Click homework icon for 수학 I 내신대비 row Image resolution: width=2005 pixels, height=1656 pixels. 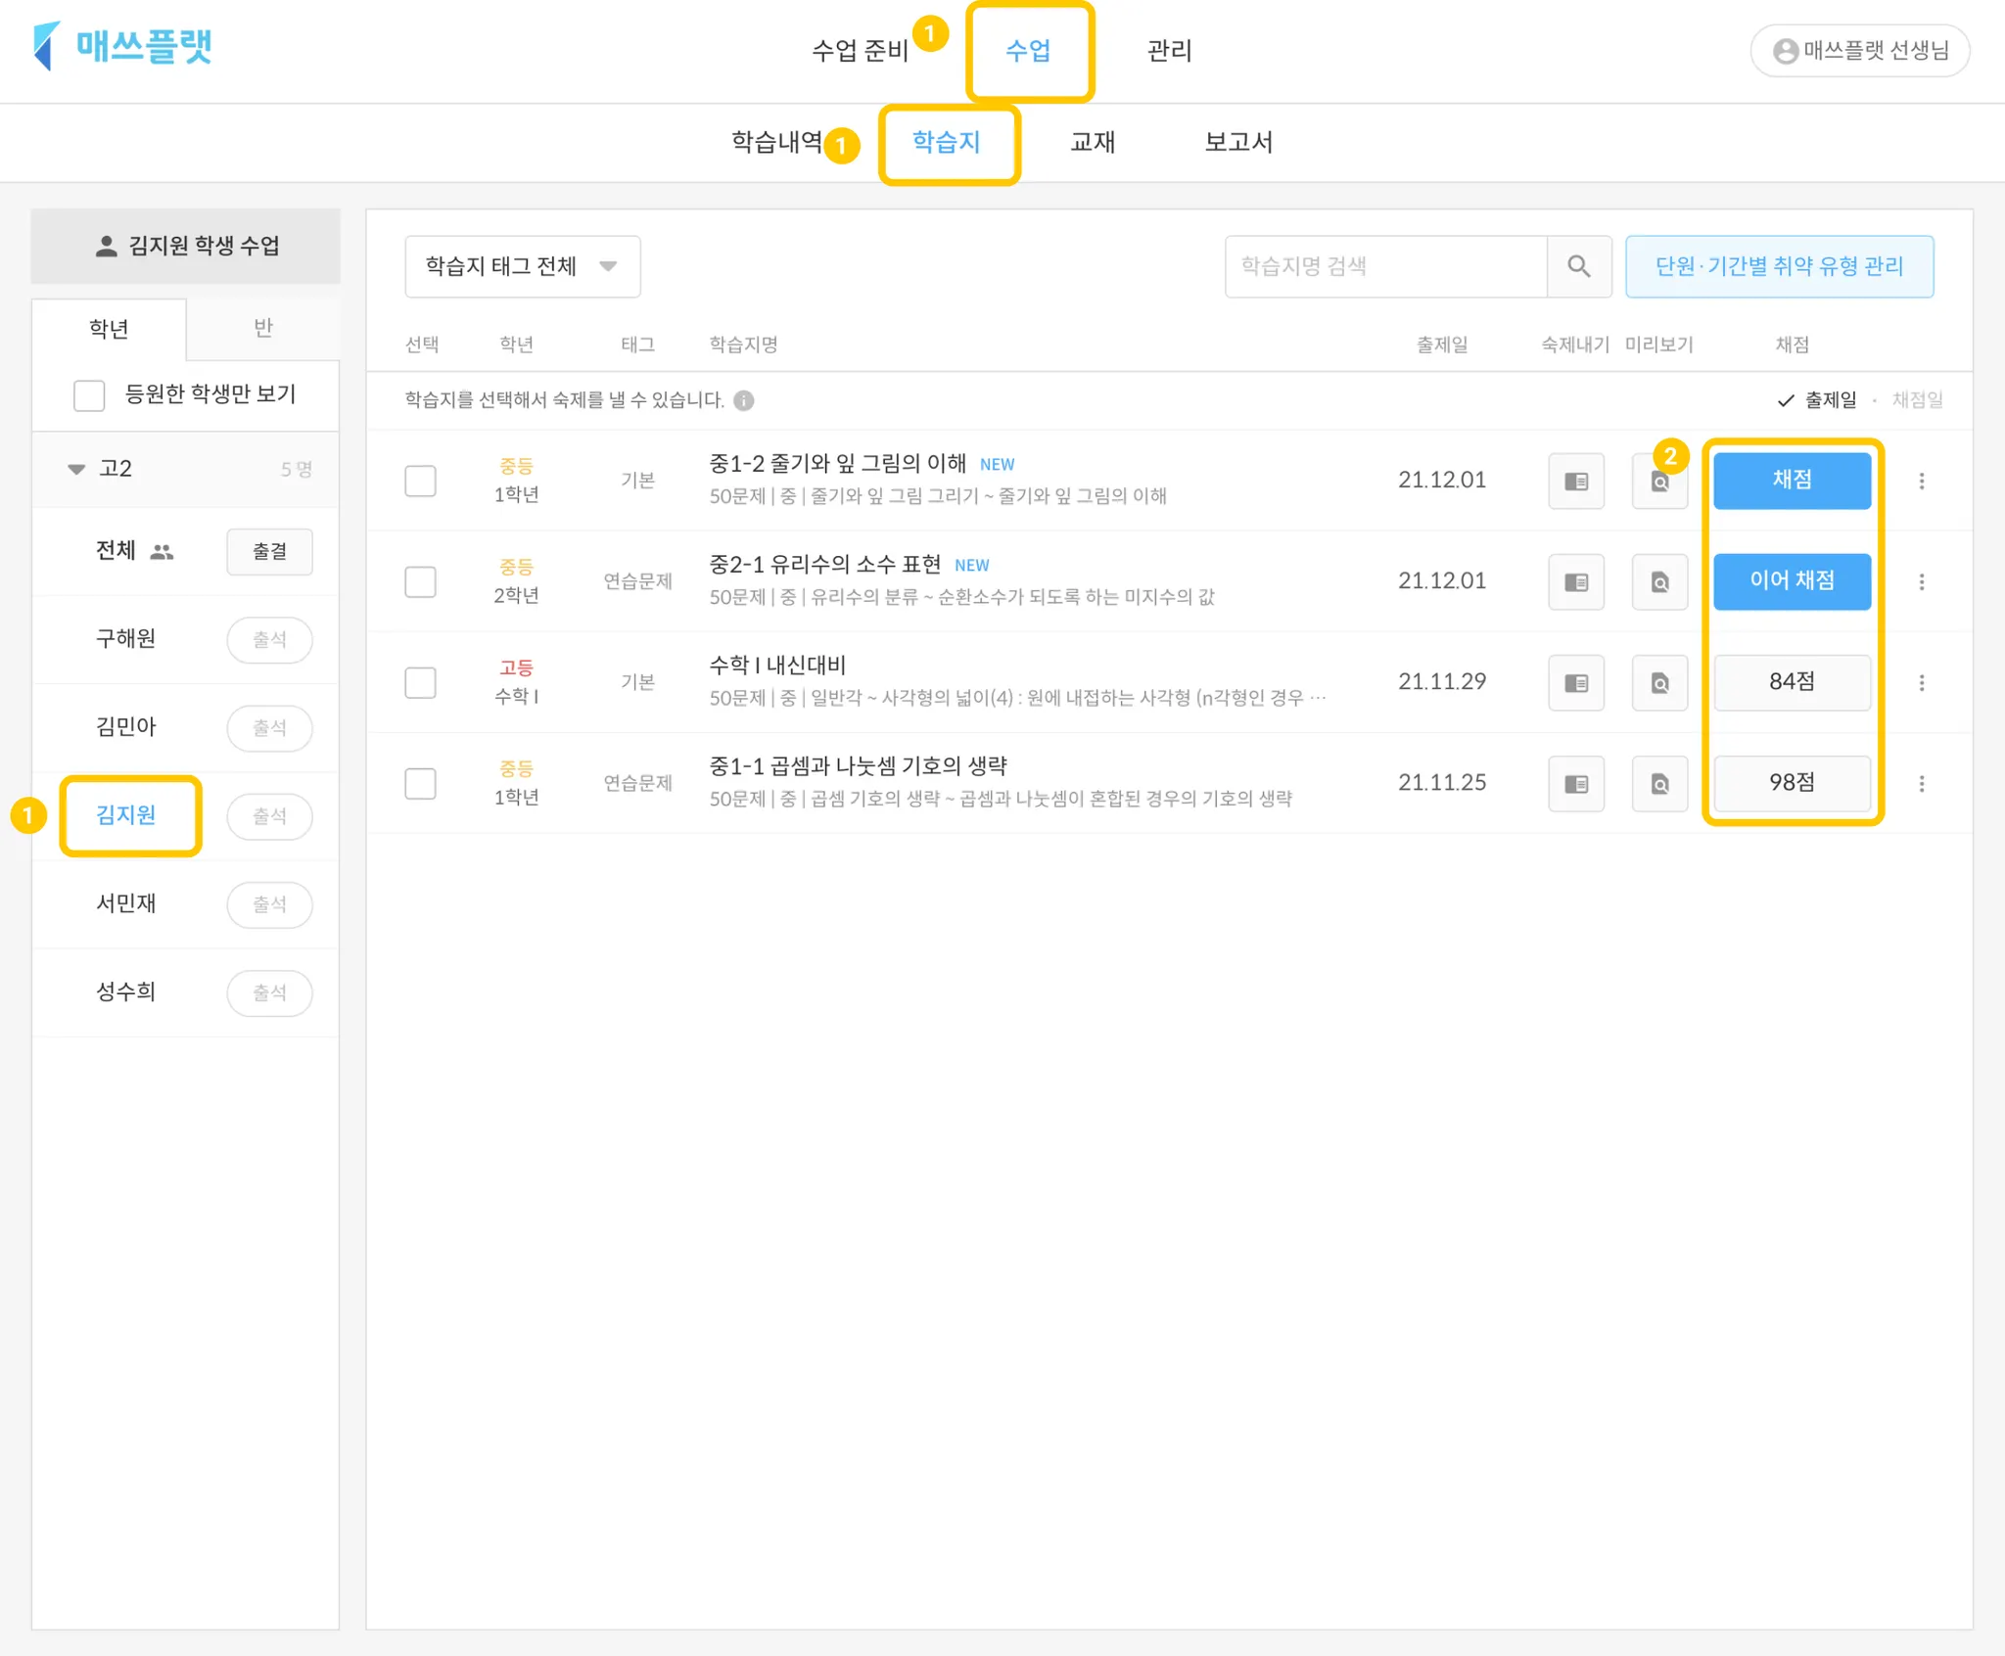[x=1575, y=683]
